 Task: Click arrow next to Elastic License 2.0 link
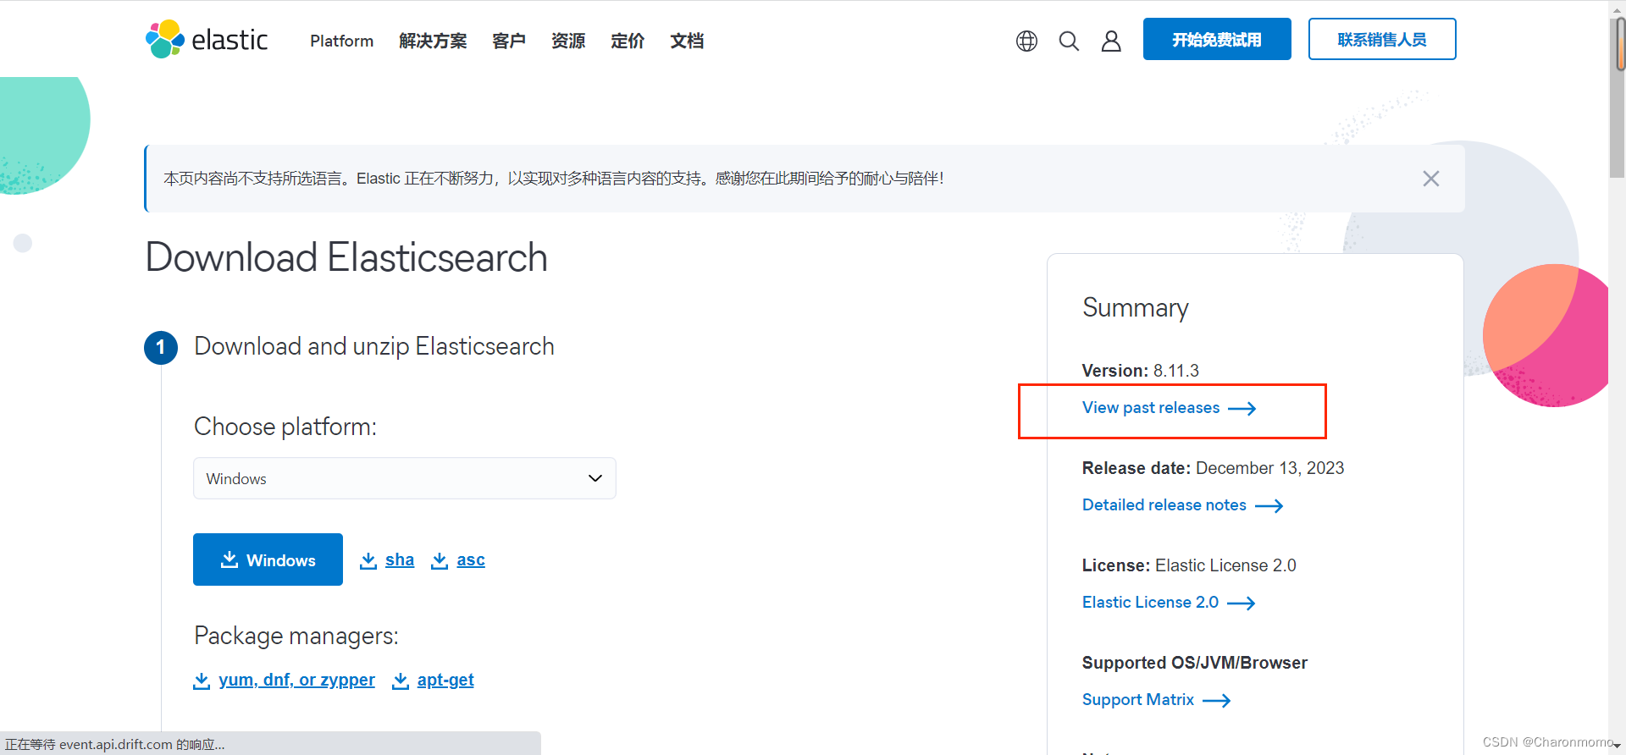pyautogui.click(x=1242, y=603)
